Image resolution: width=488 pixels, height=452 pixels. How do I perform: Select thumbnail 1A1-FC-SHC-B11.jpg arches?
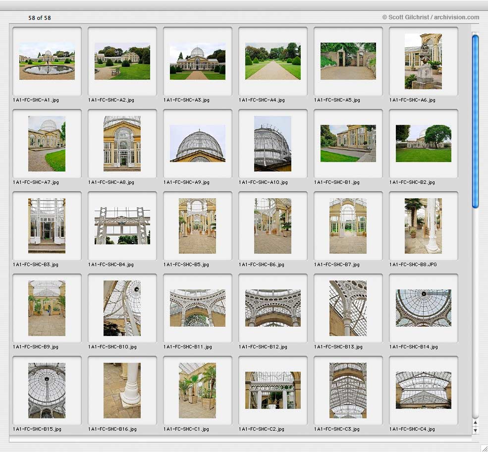tap(198, 308)
